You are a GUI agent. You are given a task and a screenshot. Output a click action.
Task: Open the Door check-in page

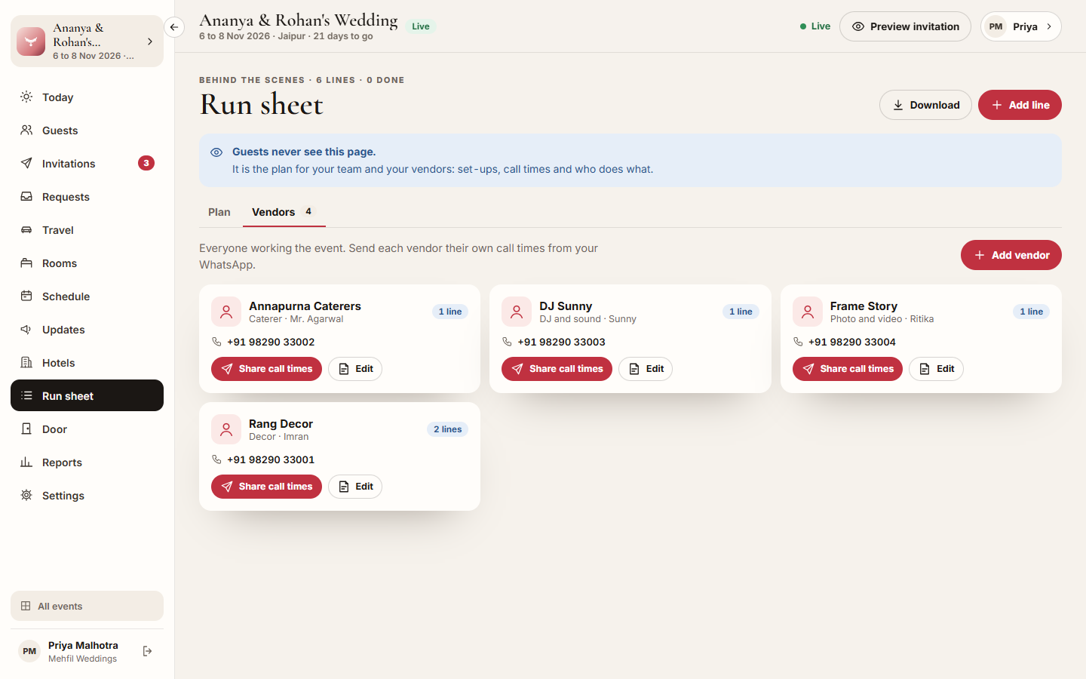pyautogui.click(x=87, y=429)
